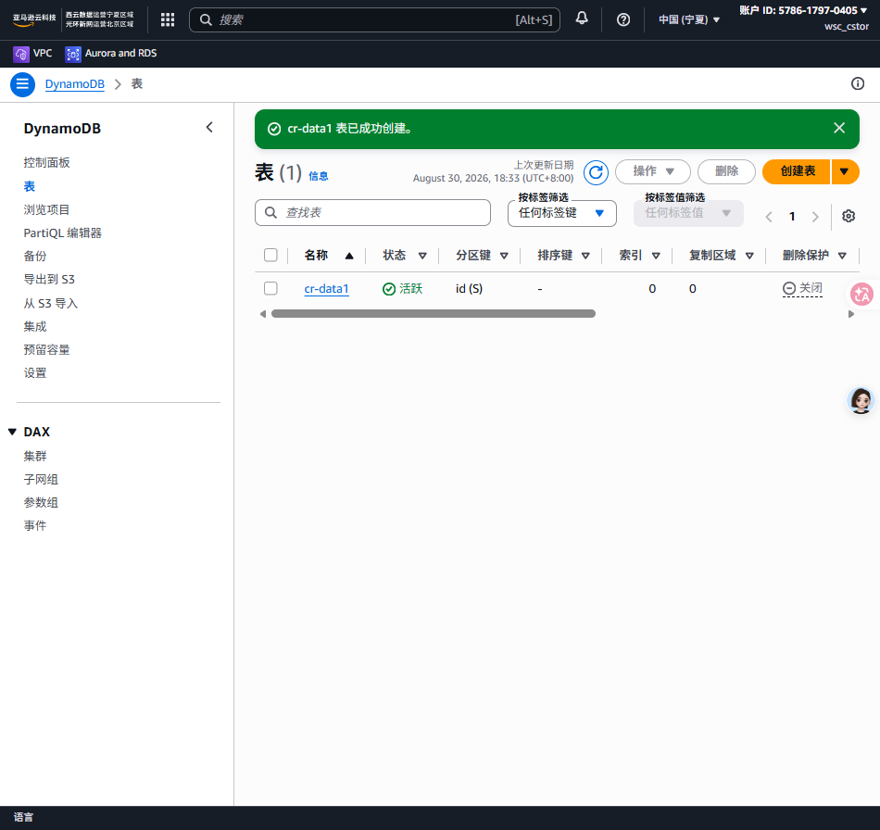Select 表 in side navigation
Image resolution: width=880 pixels, height=830 pixels.
pos(30,186)
